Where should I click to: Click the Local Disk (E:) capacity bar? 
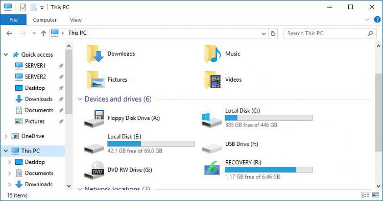point(151,144)
